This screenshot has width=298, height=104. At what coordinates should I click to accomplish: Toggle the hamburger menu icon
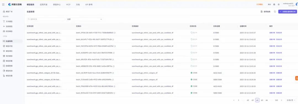[x=3, y=4]
